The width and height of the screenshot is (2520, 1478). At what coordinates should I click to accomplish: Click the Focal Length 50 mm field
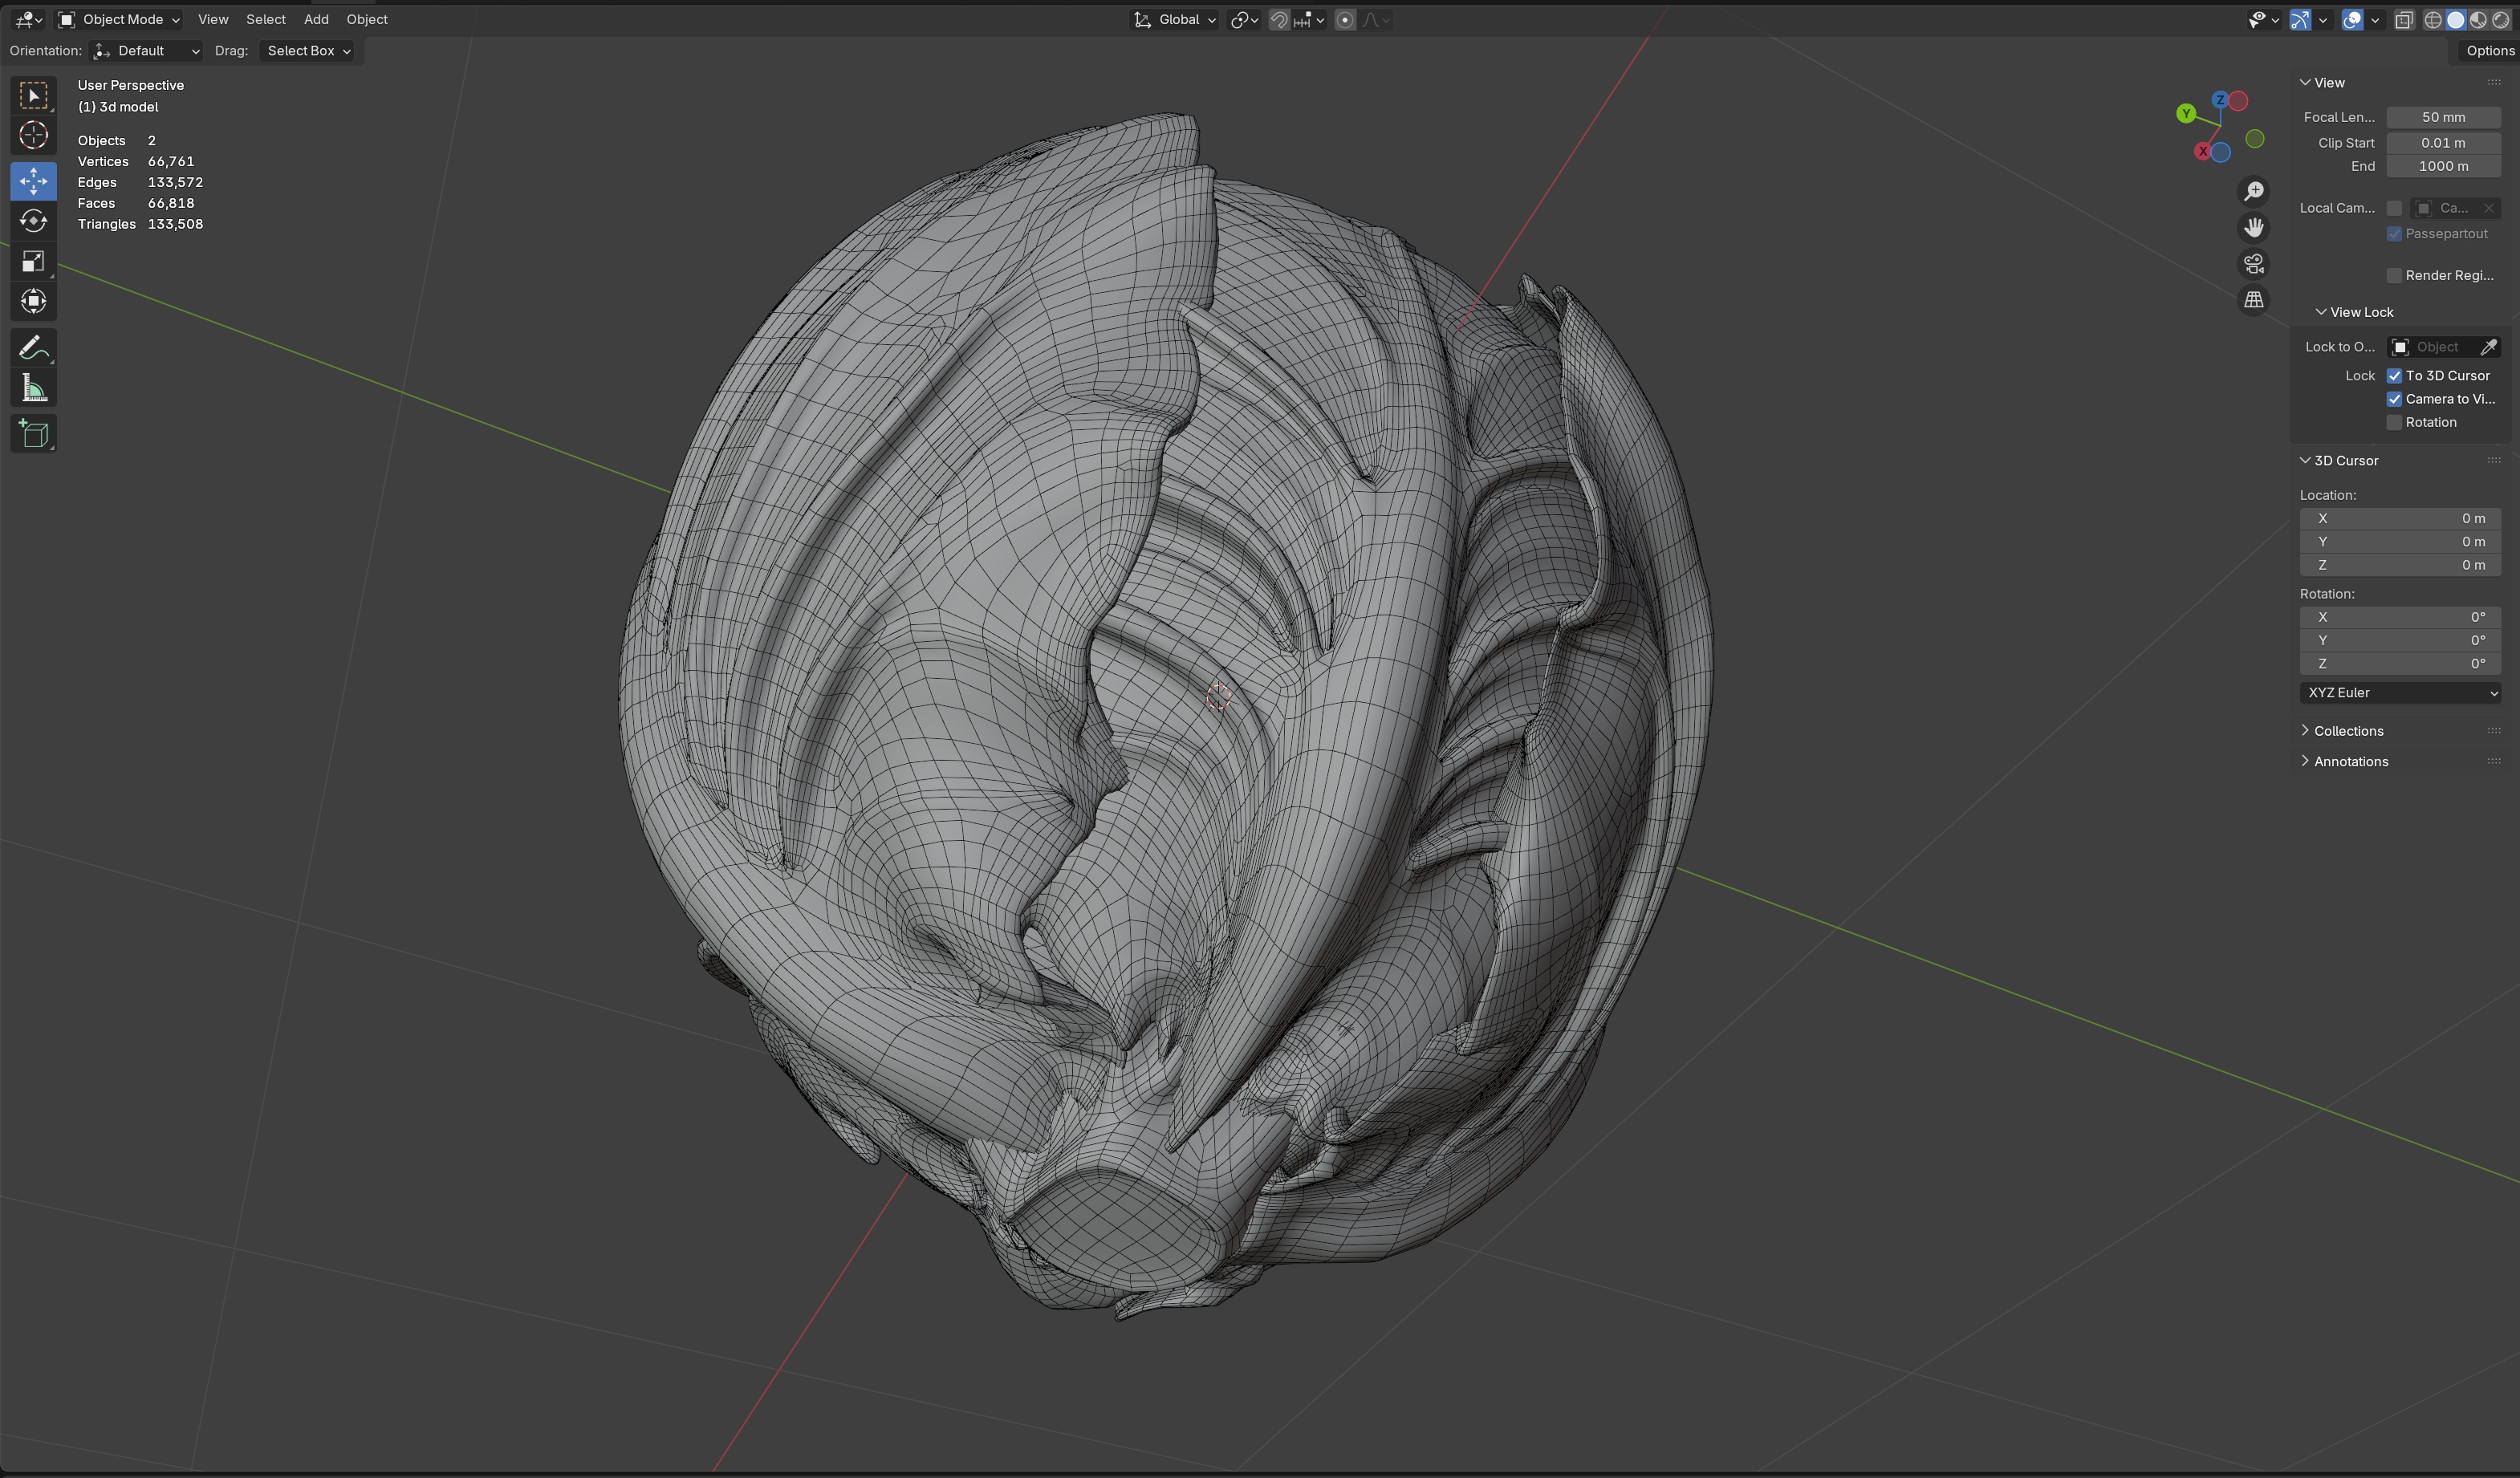pos(2442,117)
